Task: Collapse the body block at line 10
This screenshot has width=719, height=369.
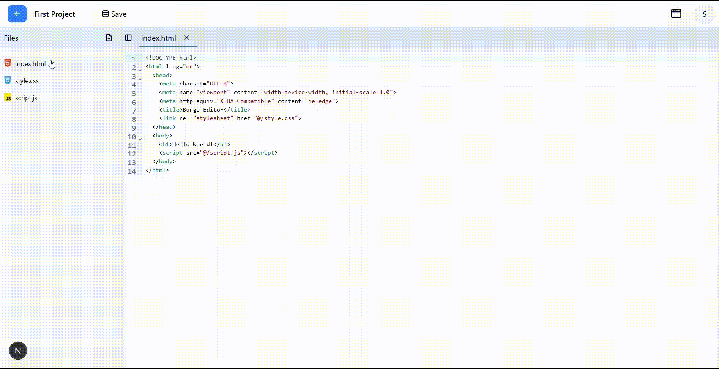Action: click(140, 139)
